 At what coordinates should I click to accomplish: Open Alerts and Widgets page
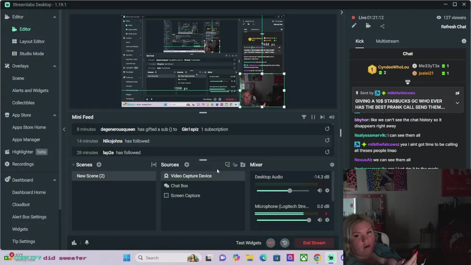click(x=30, y=91)
